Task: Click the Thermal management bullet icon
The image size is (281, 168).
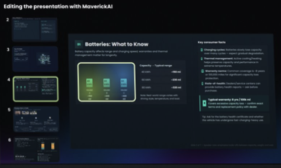Action: click(201, 59)
